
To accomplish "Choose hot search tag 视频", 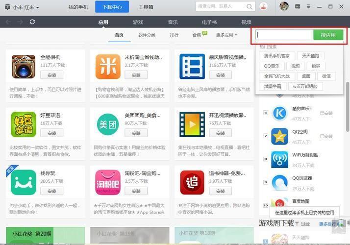I will pos(296,66).
